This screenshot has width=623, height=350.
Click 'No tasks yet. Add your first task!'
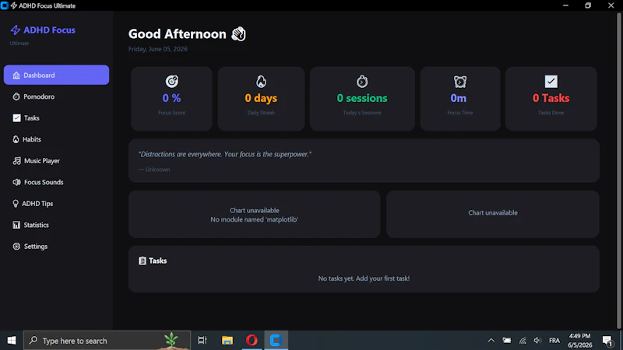click(364, 278)
